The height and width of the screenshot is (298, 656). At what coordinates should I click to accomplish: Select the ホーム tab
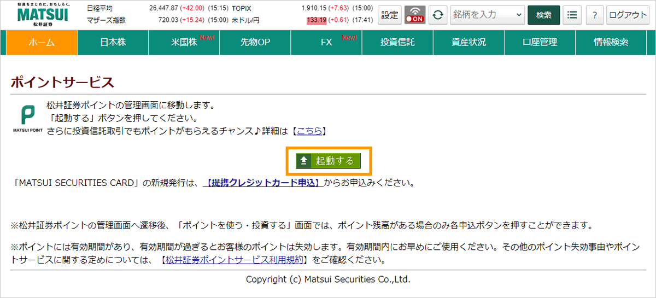pyautogui.click(x=42, y=42)
